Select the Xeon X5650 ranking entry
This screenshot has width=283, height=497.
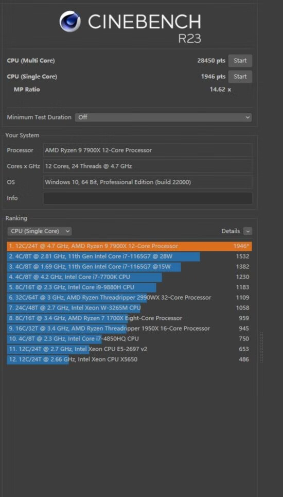tap(130, 359)
